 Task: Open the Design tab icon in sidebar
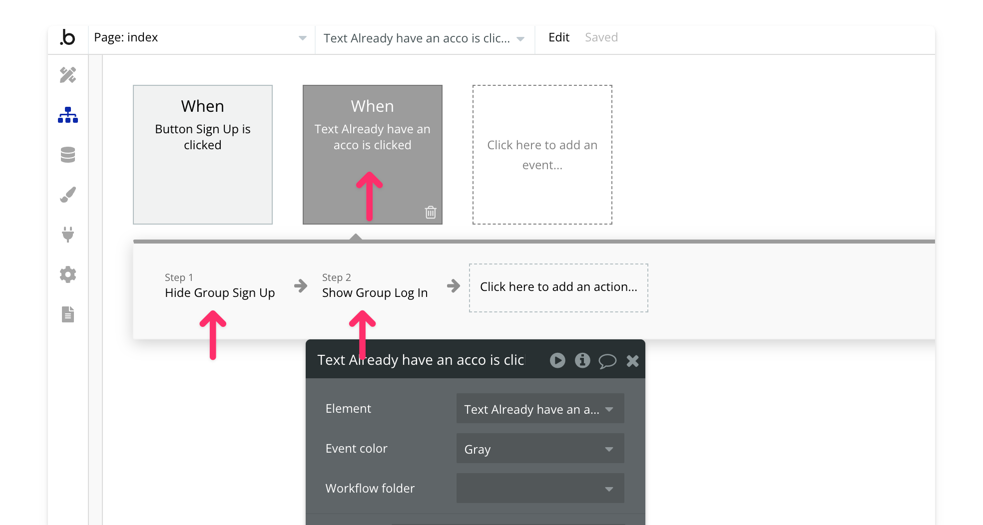tap(68, 75)
